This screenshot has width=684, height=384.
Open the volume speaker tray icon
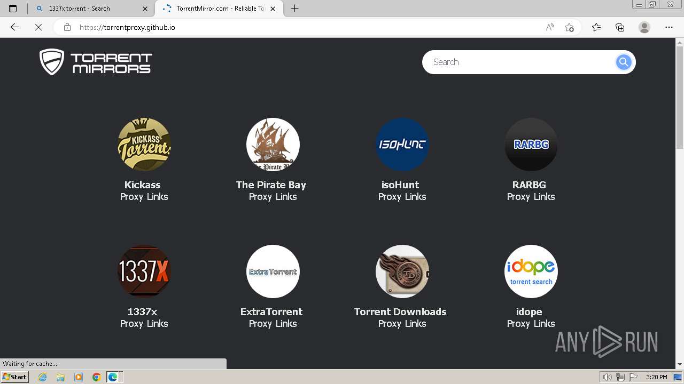coord(607,377)
